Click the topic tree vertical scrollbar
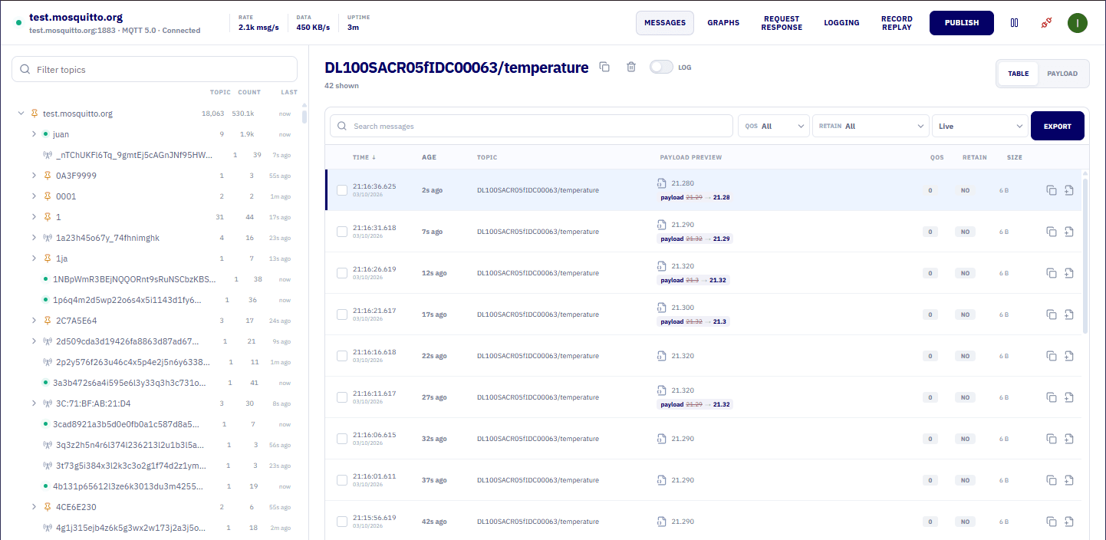This screenshot has height=540, width=1106. coord(304,117)
